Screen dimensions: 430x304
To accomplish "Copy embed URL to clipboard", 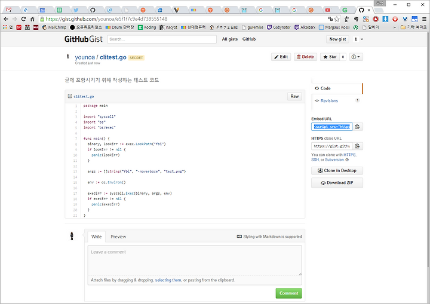I will (358, 127).
